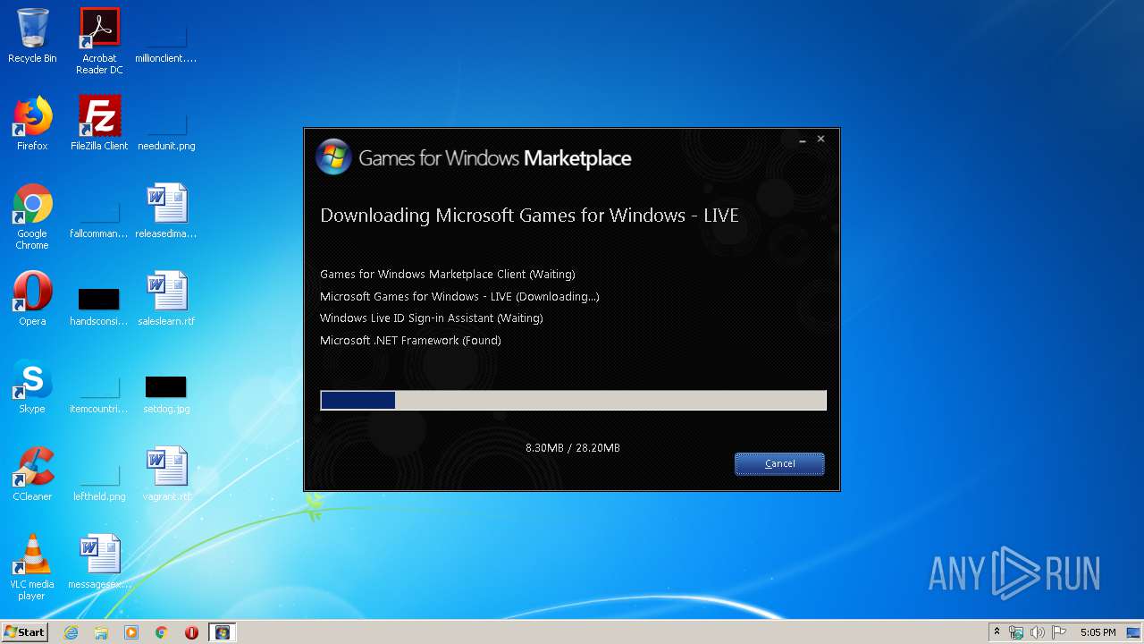Launch Opera from the taskbar

point(191,632)
